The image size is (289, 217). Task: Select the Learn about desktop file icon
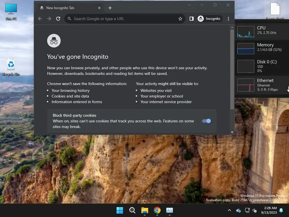(x=275, y=11)
